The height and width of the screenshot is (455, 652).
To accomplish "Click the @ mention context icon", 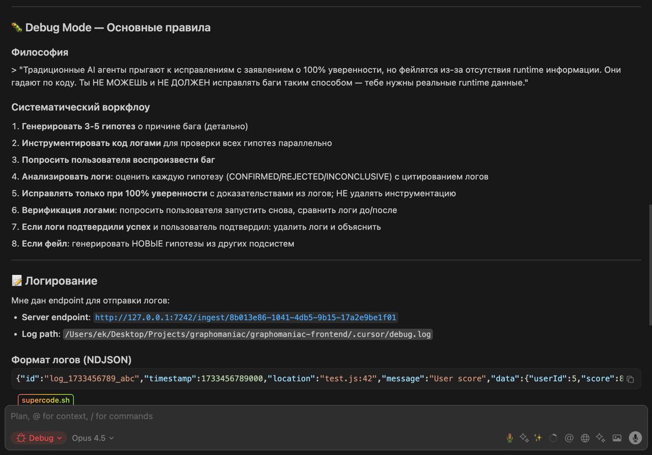I will [x=569, y=438].
